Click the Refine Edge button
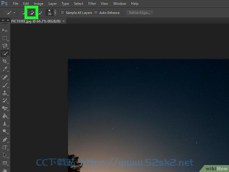The image size is (229, 172). (140, 13)
